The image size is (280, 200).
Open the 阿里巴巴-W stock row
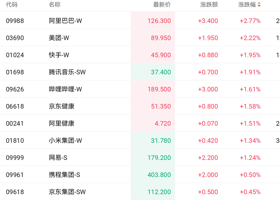click(65, 21)
